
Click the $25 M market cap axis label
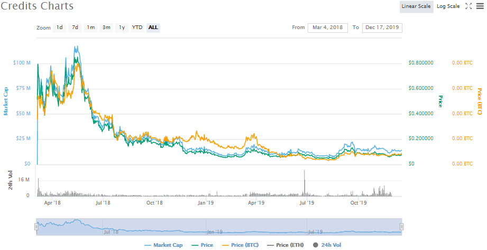pyautogui.click(x=23, y=138)
